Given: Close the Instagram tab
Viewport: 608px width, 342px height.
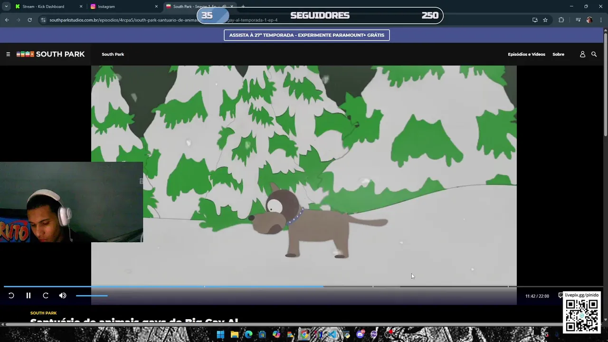Looking at the screenshot, I should [156, 7].
